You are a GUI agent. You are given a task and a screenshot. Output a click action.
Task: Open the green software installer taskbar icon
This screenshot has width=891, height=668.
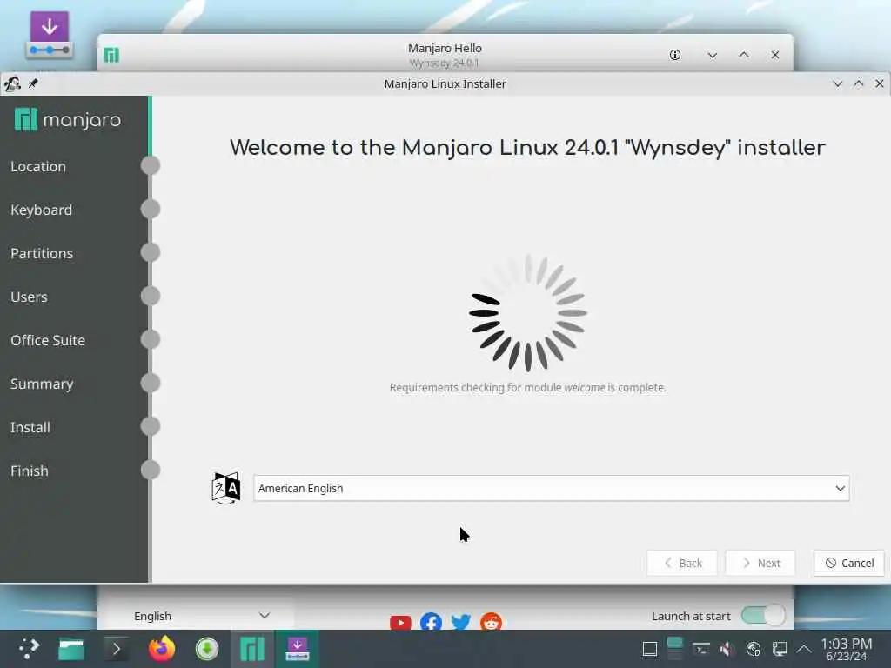coord(207,649)
